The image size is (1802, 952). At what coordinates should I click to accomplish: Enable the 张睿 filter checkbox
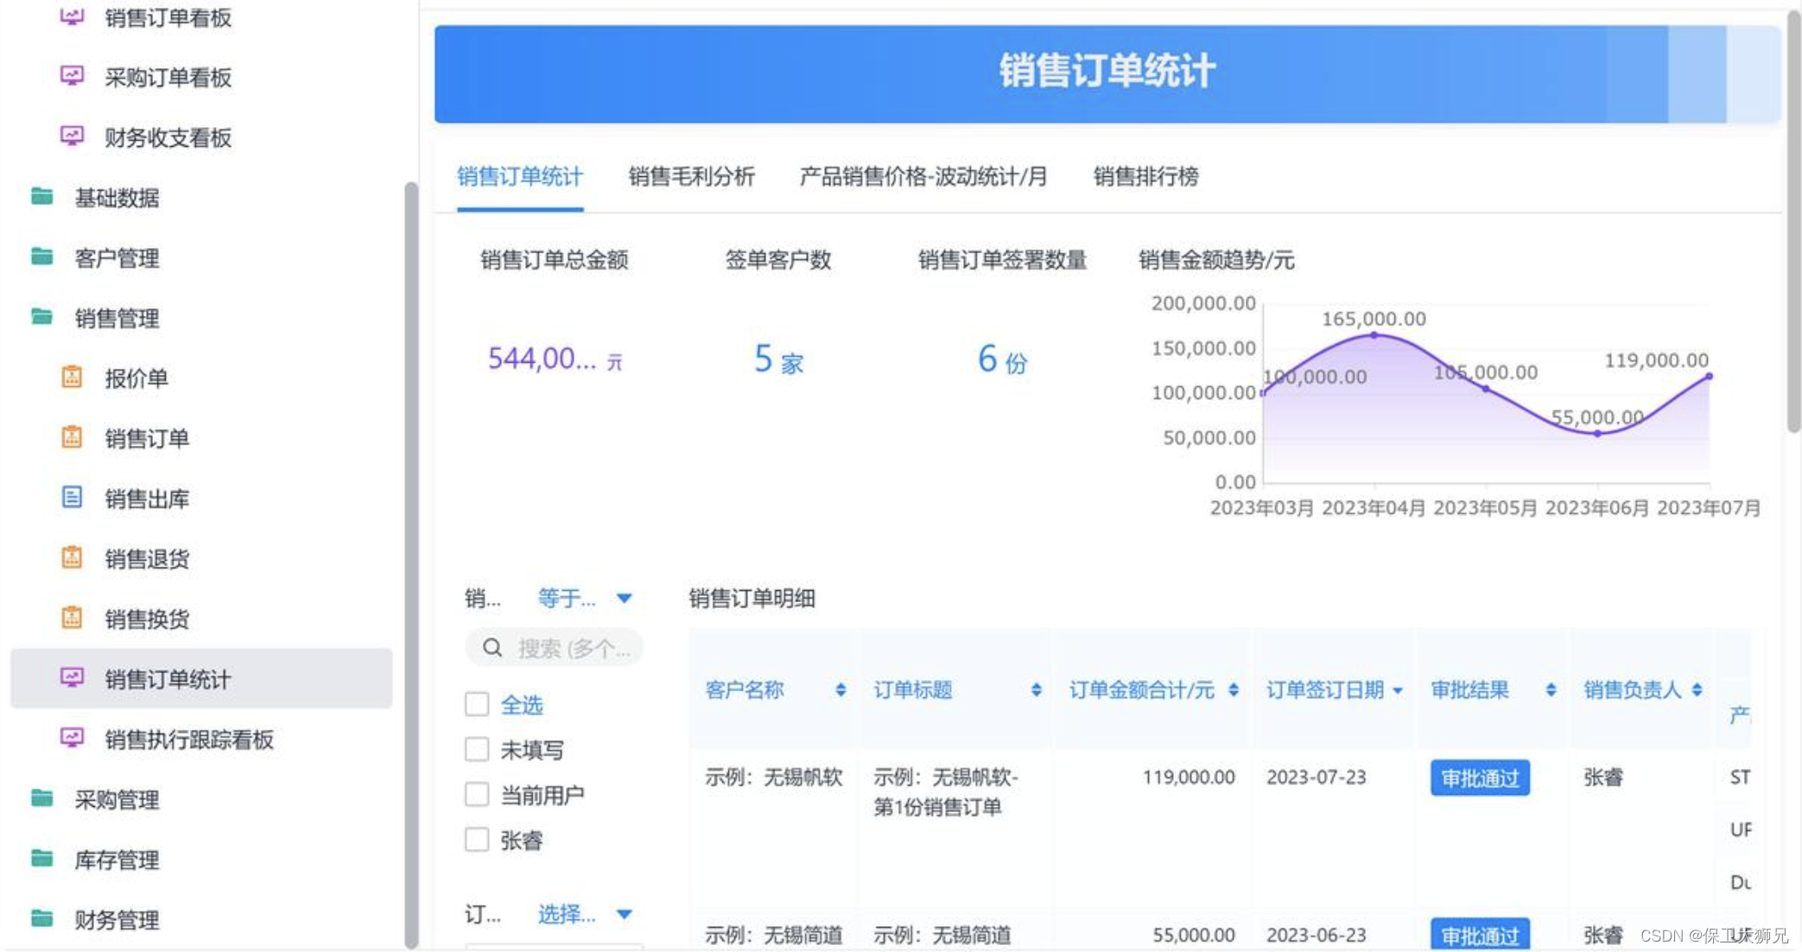pyautogui.click(x=477, y=840)
